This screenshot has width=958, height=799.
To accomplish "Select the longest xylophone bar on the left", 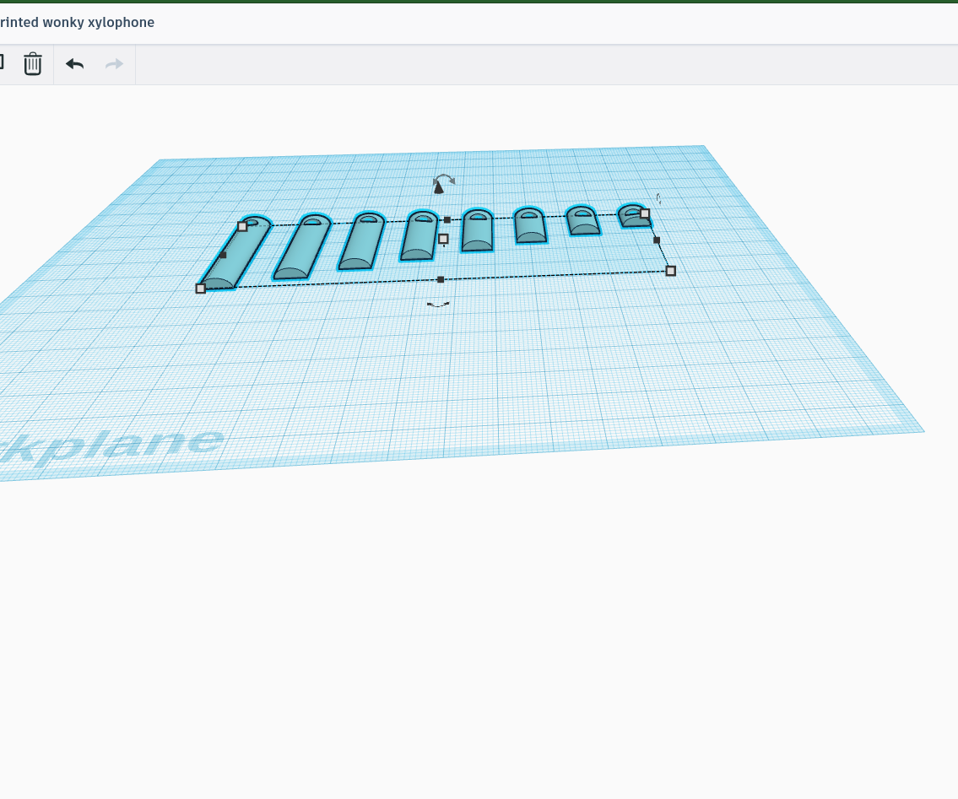I will pyautogui.click(x=235, y=253).
